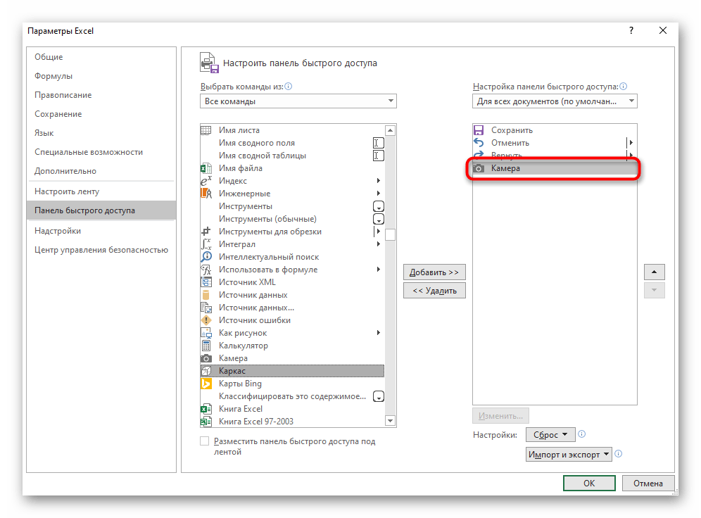Open Центр управления безопасностью category
Screen dimensions: 701x518
pos(101,250)
